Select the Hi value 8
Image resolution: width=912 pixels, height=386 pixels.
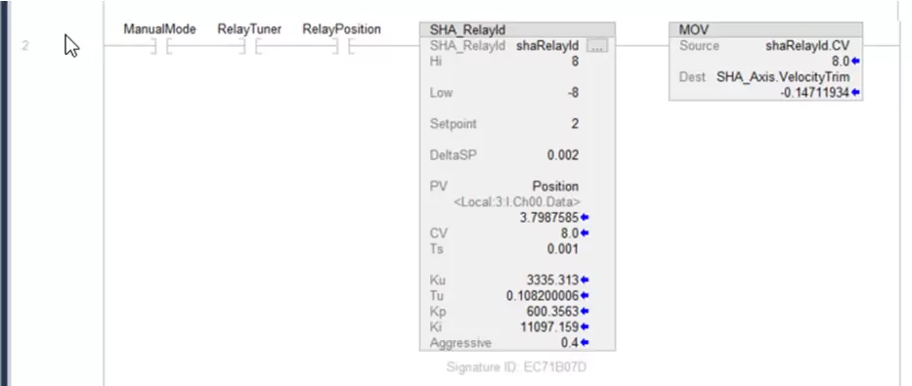tap(575, 61)
